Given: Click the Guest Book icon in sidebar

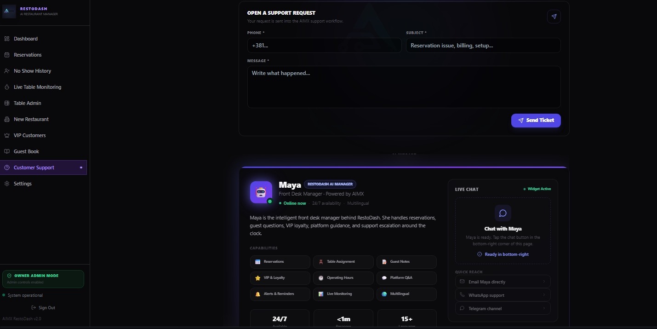Looking at the screenshot, I should pyautogui.click(x=7, y=151).
